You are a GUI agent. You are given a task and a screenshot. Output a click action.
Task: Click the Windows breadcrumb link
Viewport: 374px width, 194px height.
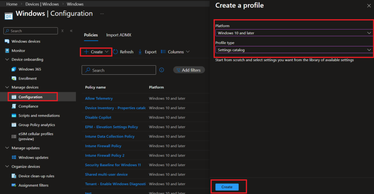coord(75,4)
